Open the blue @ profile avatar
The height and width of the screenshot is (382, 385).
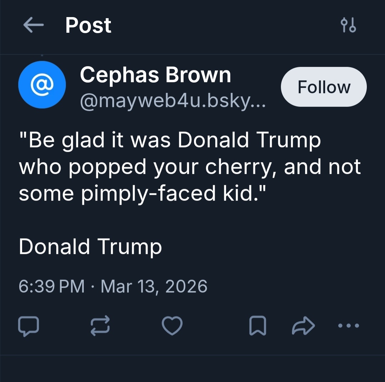click(x=42, y=85)
